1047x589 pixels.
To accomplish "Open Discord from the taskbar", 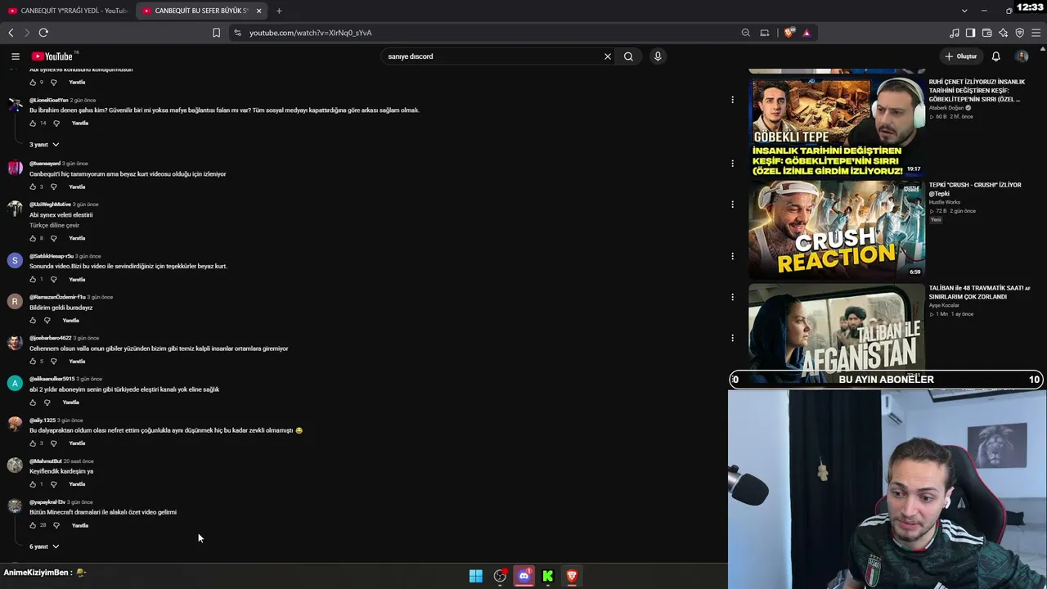I will point(524,576).
